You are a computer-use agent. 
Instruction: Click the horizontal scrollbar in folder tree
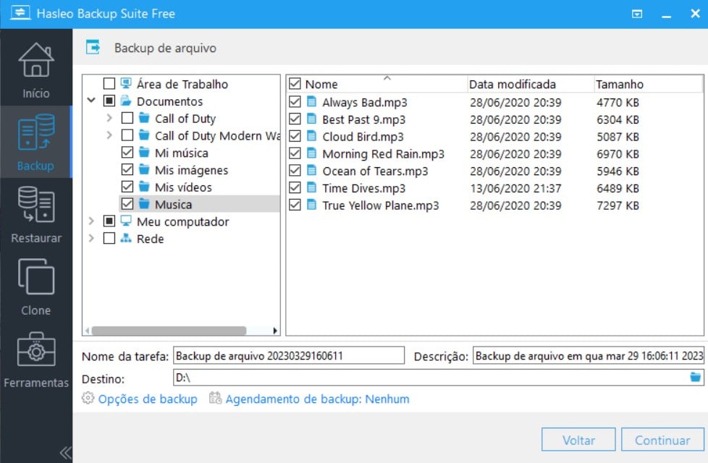[x=169, y=331]
